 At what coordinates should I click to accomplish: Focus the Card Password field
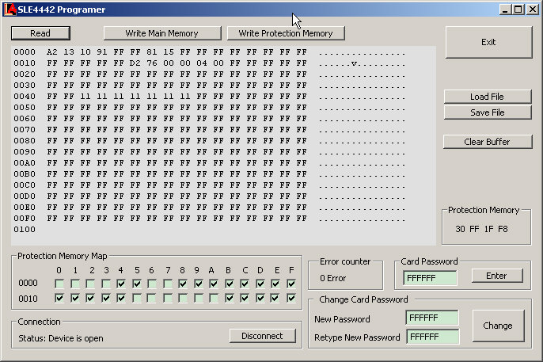(430, 278)
